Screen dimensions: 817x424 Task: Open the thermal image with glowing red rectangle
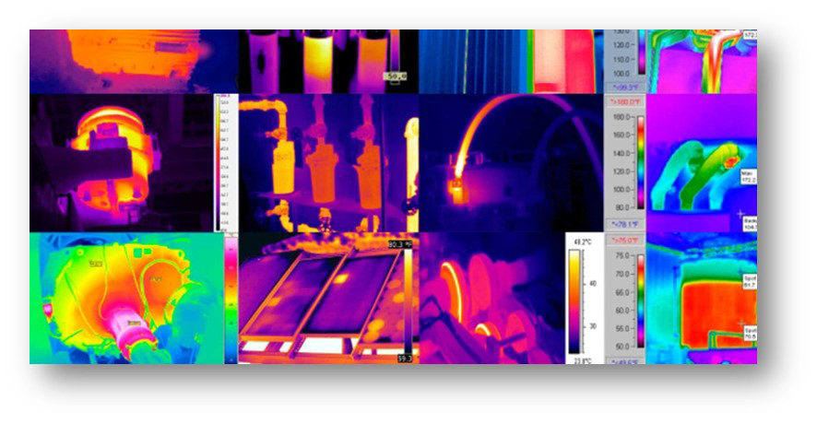[564, 61]
